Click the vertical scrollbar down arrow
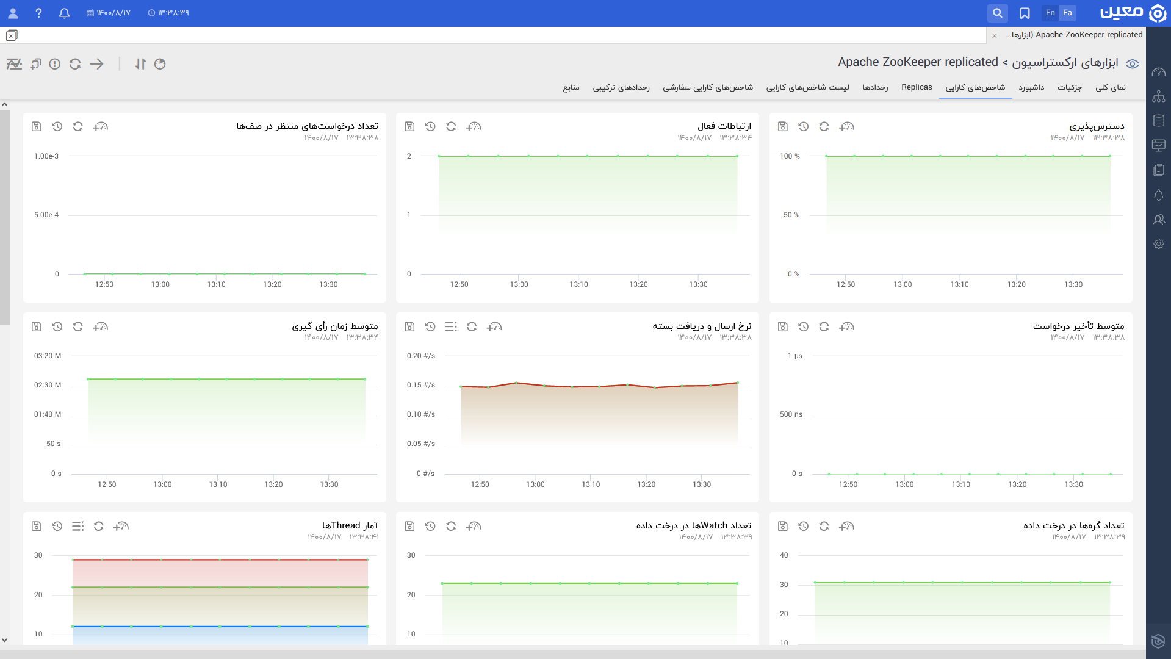The image size is (1171, 659). 5,640
